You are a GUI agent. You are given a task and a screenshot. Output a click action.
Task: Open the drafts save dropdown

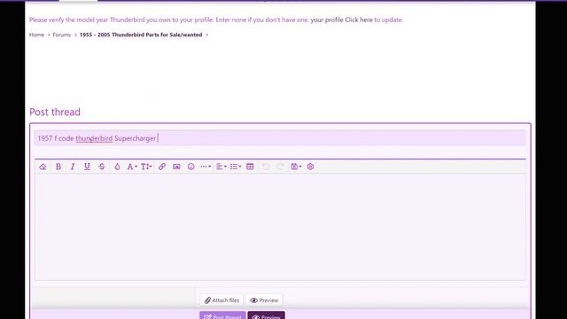tap(296, 167)
